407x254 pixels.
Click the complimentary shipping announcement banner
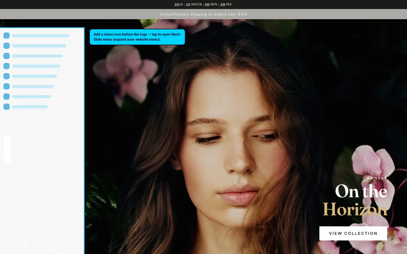pos(203,14)
